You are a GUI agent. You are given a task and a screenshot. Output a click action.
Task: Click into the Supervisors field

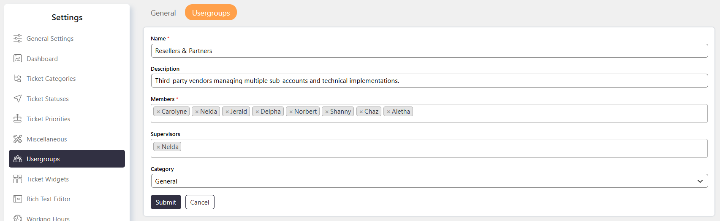click(x=429, y=148)
